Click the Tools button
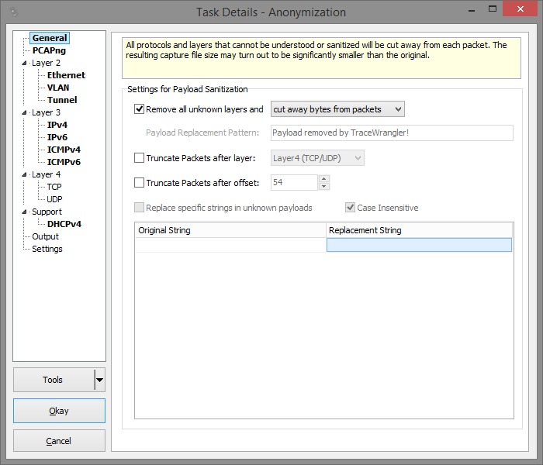 click(x=54, y=380)
